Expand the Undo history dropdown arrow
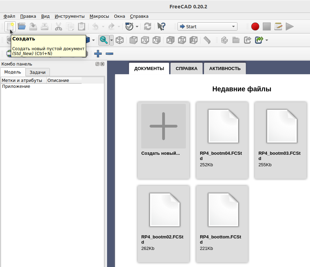Screen dimensions: 310x267 coord(103,26)
